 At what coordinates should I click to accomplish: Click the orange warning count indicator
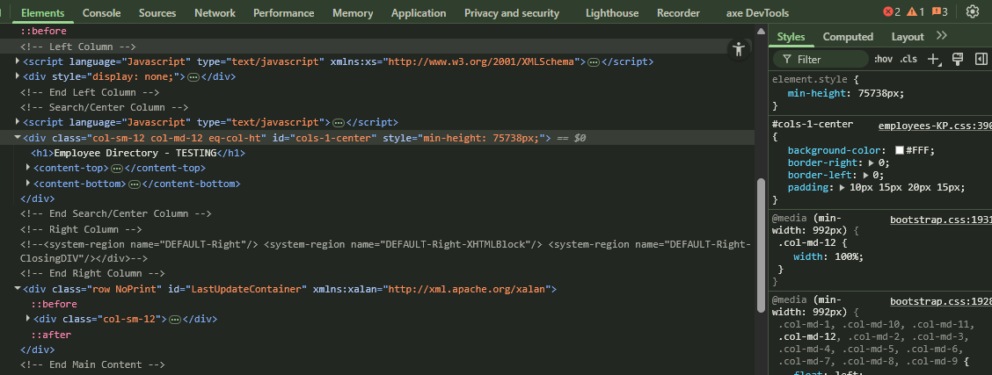point(915,12)
